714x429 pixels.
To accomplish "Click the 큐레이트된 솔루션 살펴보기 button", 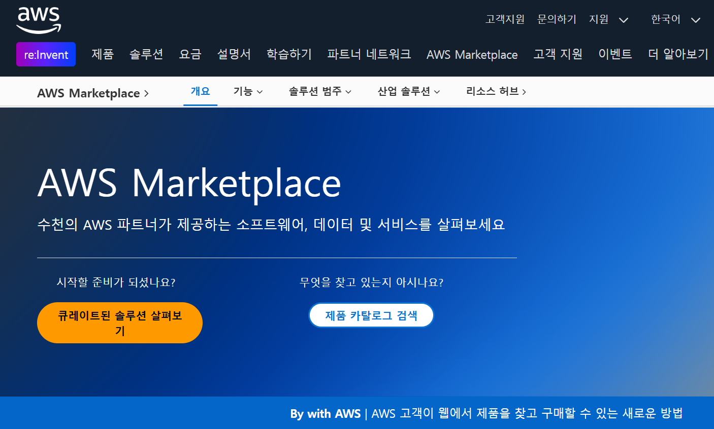I will point(119,322).
